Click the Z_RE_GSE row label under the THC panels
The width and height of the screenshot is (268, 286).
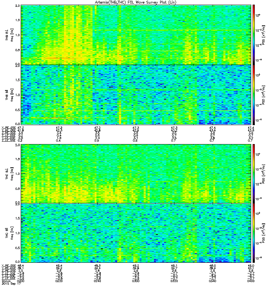click(x=9, y=271)
